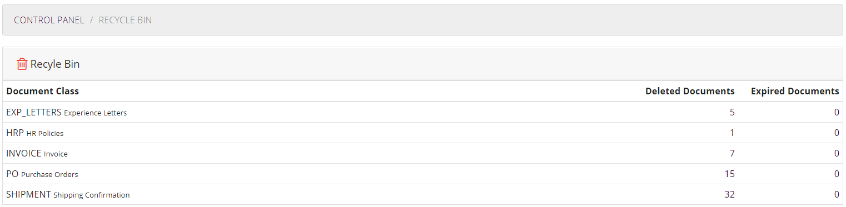This screenshot has width=846, height=207.
Task: View the 5 deleted Experience Letters documents
Action: (x=732, y=112)
